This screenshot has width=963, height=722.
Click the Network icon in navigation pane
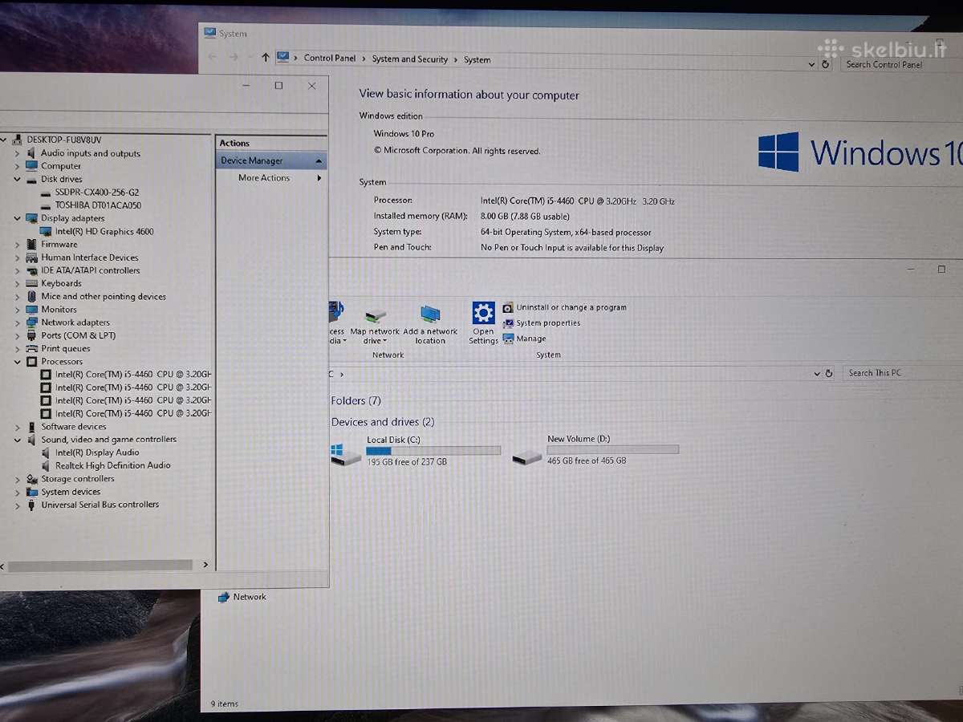tap(224, 597)
